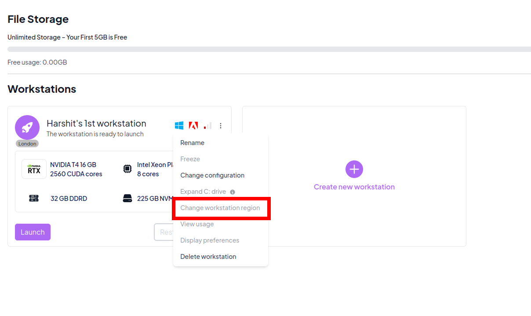The width and height of the screenshot is (531, 316).
Task: Choose Change configuration in the menu
Action: pyautogui.click(x=212, y=175)
